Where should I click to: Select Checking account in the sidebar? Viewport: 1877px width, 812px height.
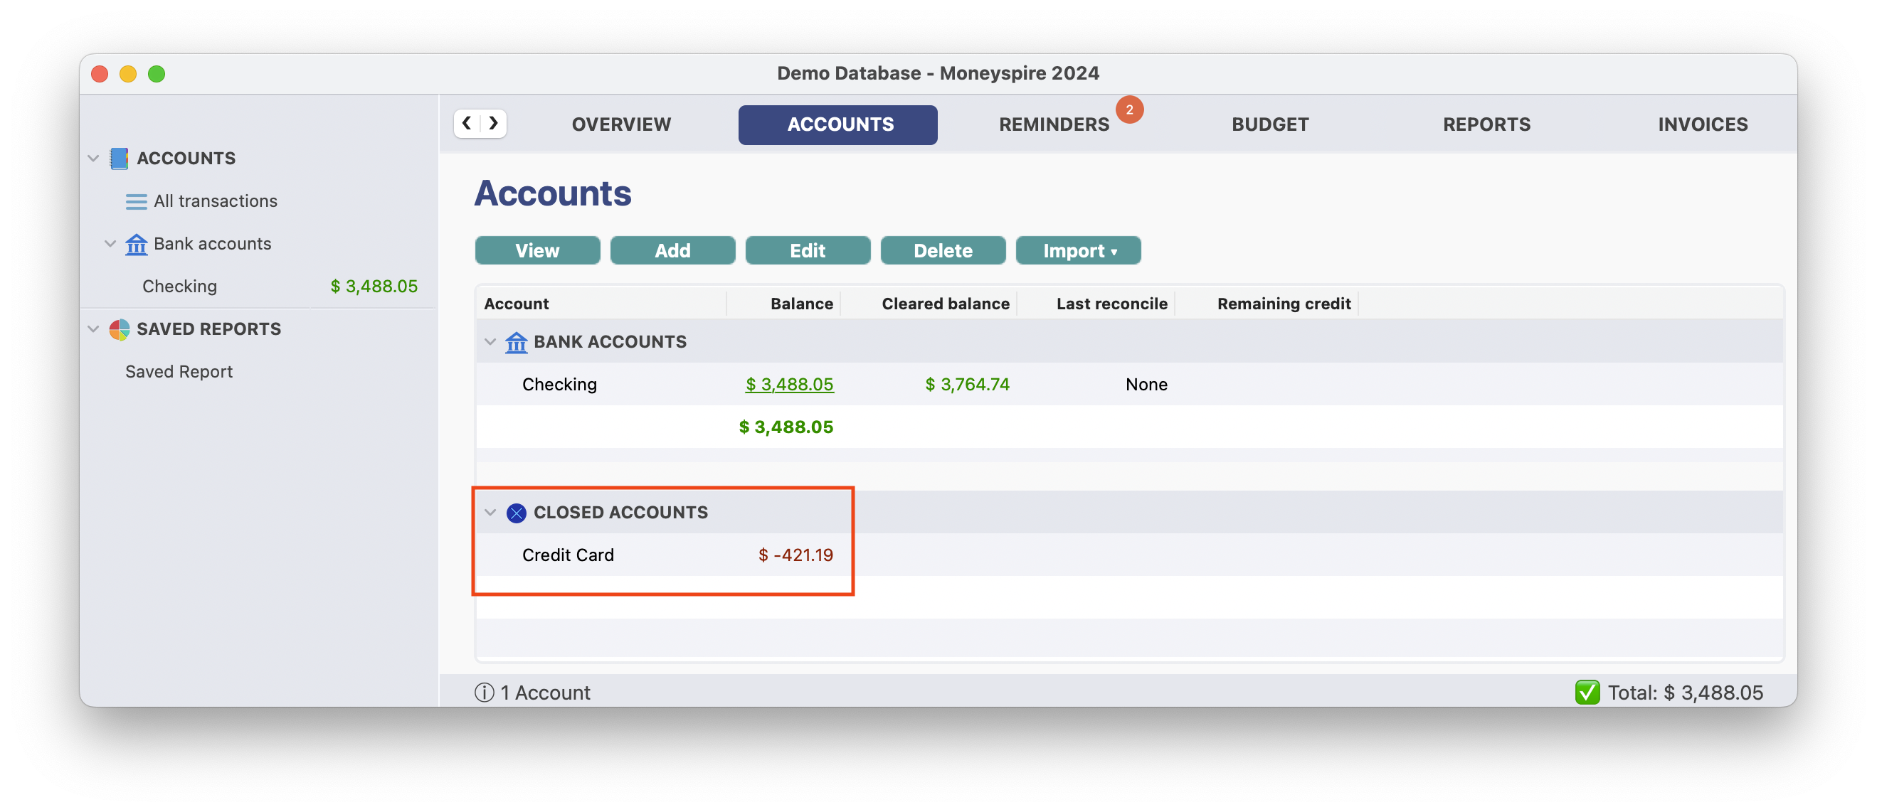tap(179, 287)
